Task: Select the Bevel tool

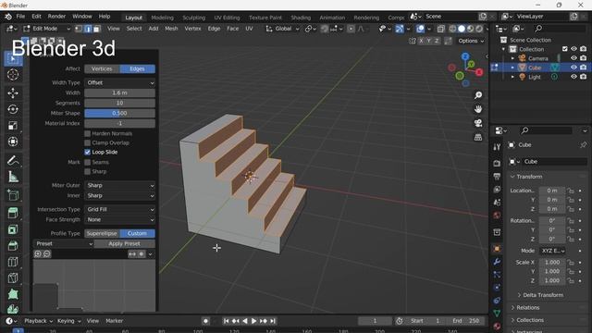Action: (13, 245)
